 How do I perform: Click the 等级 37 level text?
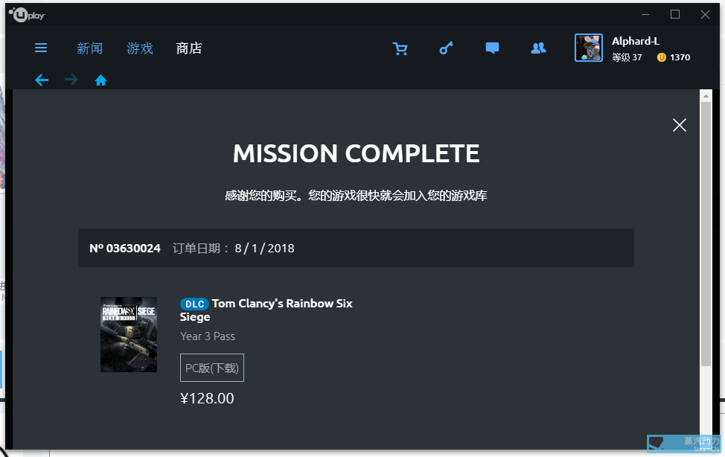(627, 57)
